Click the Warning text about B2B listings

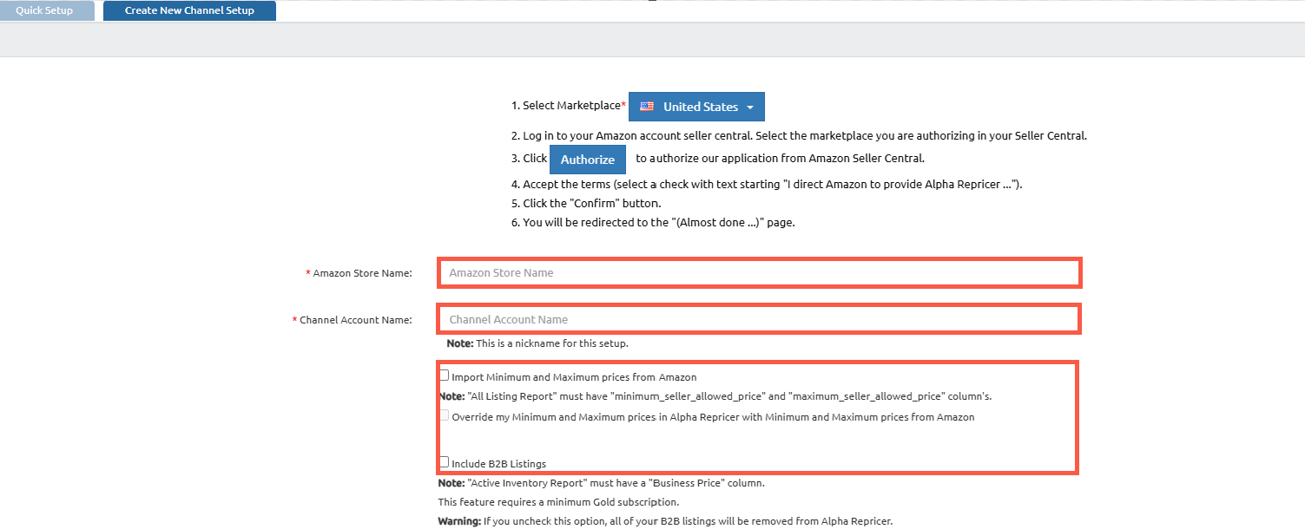pyautogui.click(x=664, y=521)
